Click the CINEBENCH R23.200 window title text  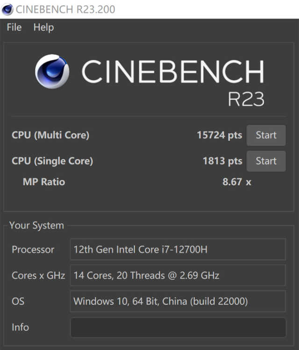click(x=65, y=9)
